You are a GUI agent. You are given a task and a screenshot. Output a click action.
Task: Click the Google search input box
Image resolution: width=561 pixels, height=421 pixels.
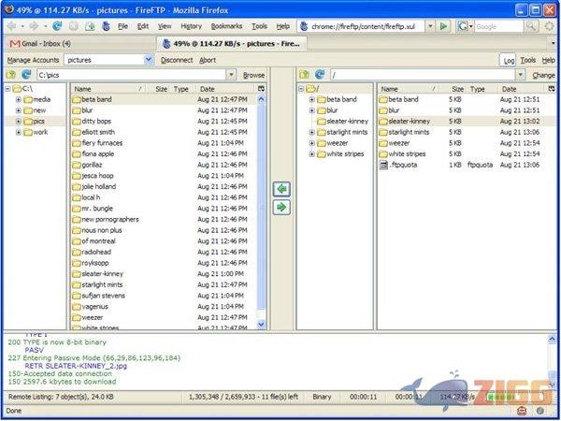[499, 26]
